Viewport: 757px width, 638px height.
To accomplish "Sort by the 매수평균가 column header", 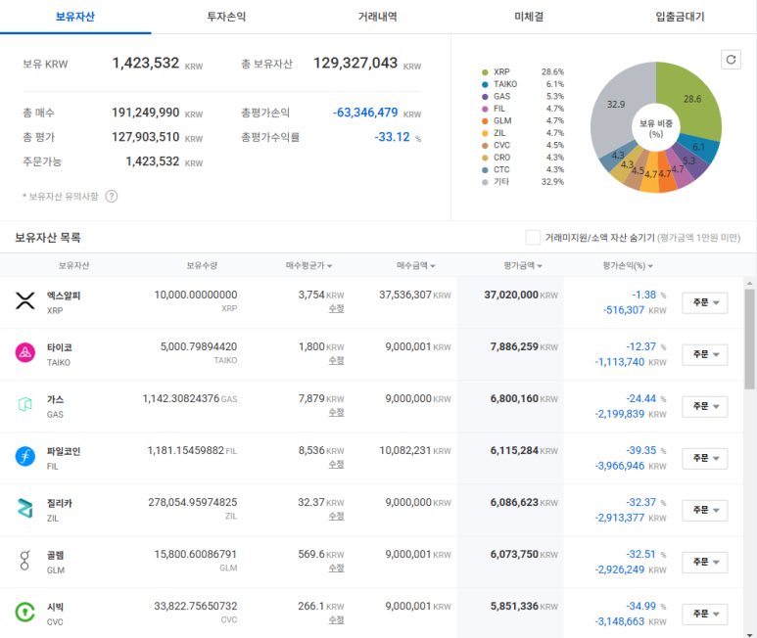I will [308, 266].
